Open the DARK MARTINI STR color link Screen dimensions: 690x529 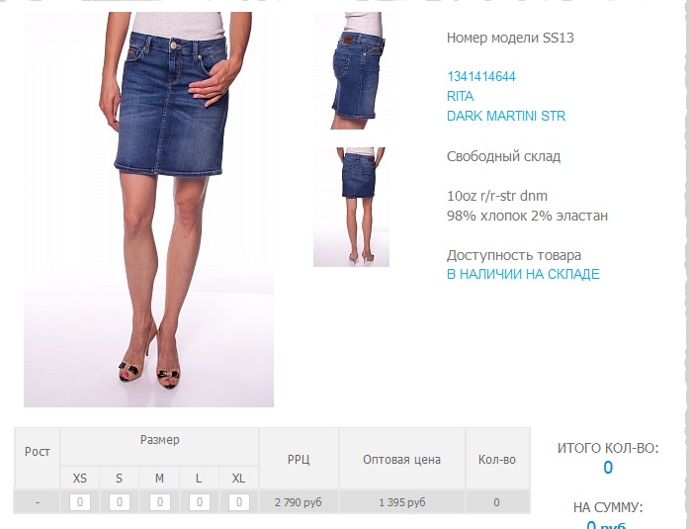(506, 116)
